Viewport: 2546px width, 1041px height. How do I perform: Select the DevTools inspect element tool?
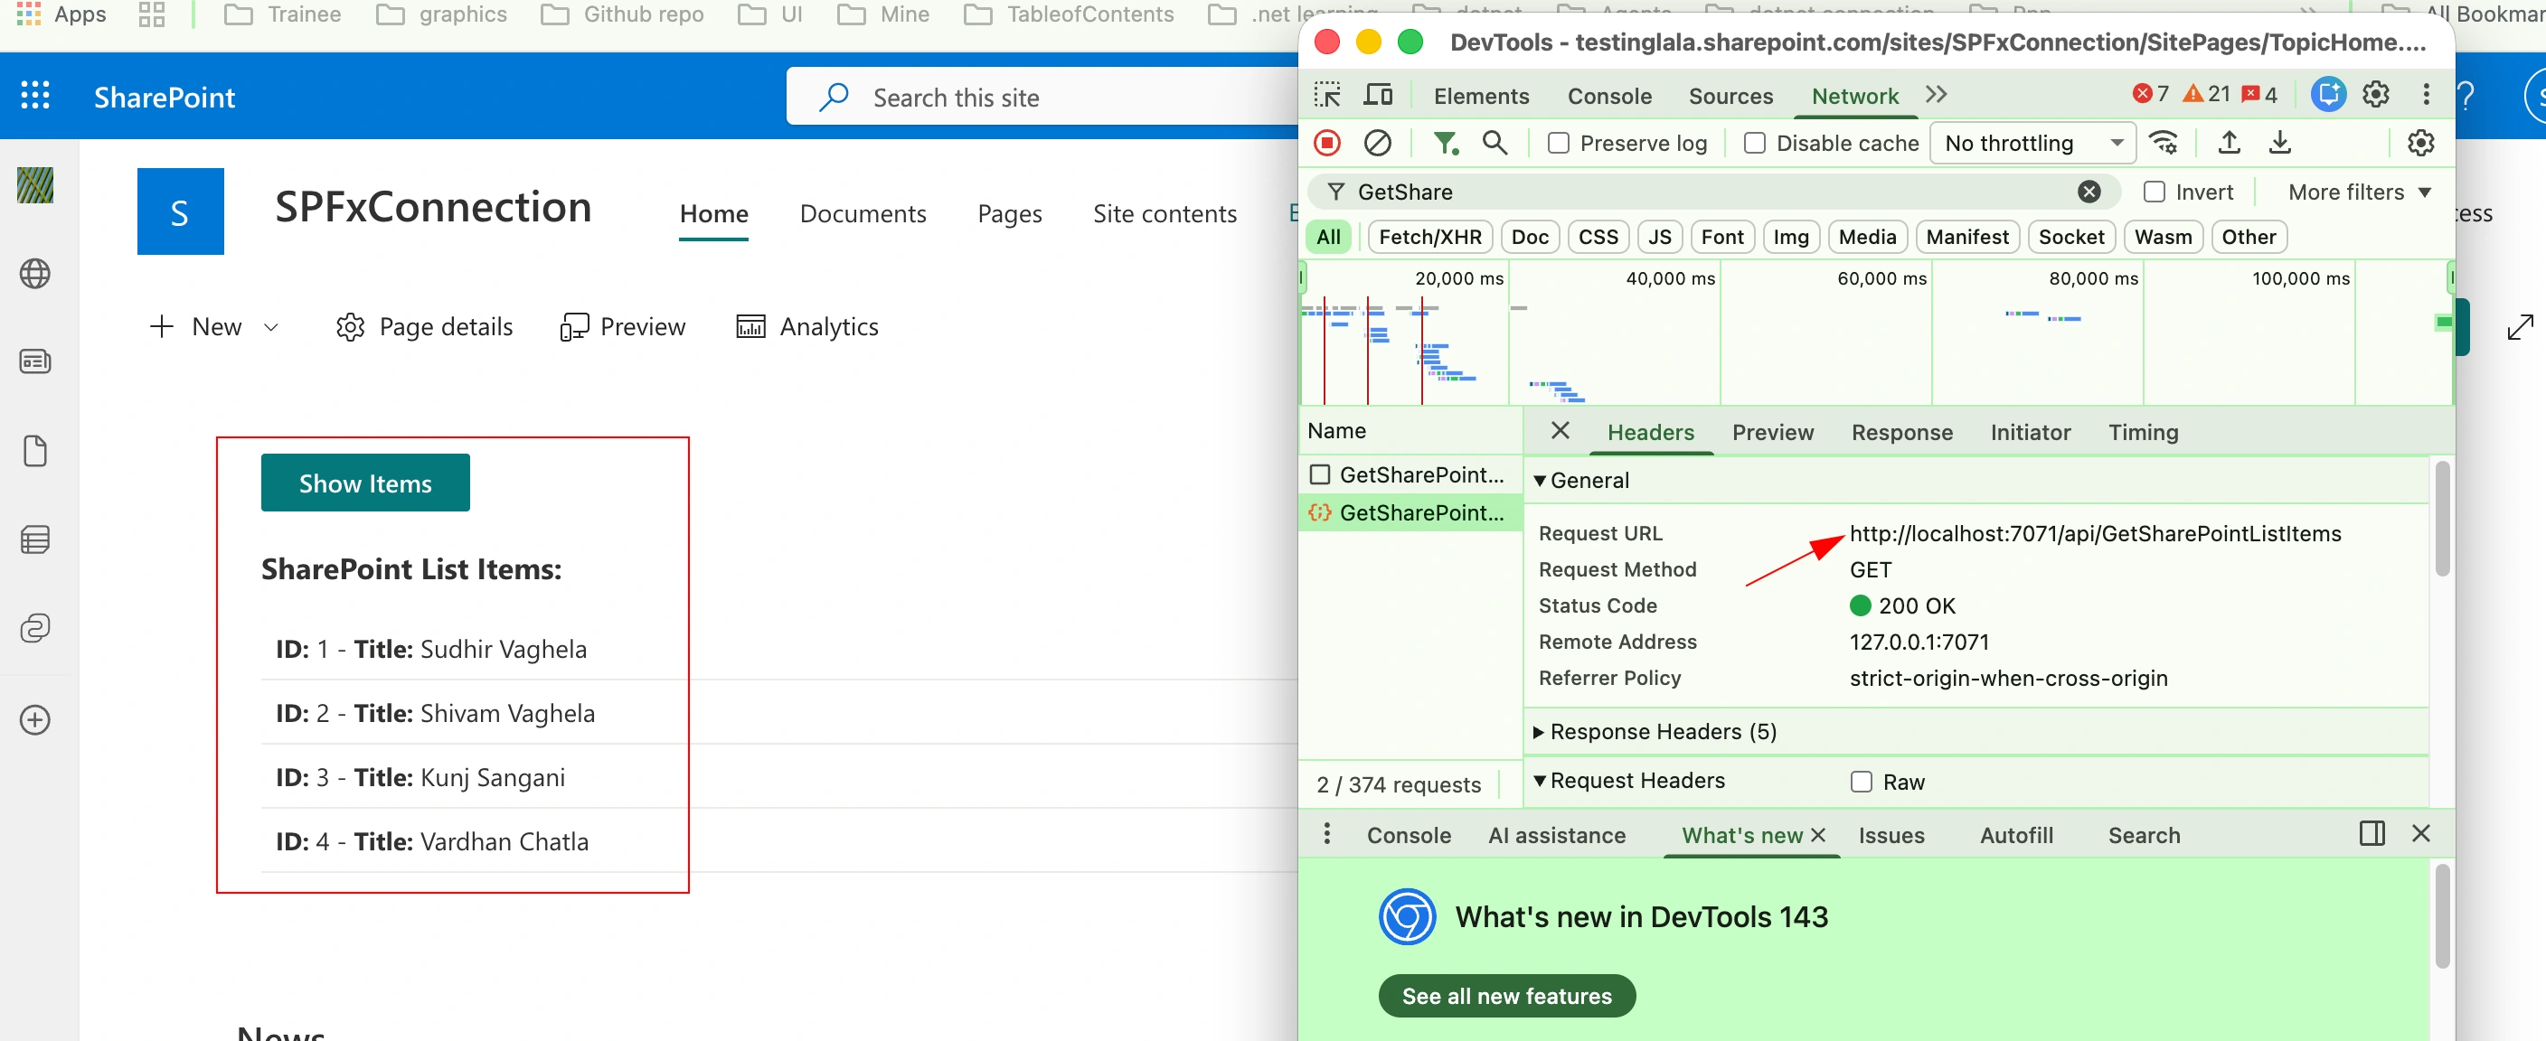pyautogui.click(x=1327, y=95)
